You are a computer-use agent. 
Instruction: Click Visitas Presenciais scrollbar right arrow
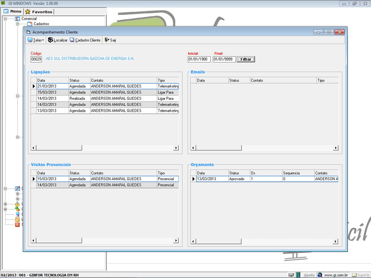176,240
